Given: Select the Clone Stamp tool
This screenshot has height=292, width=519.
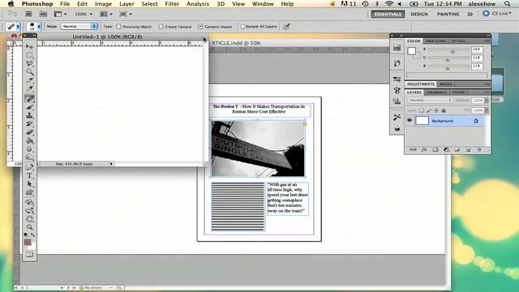Looking at the screenshot, I should click(29, 115).
